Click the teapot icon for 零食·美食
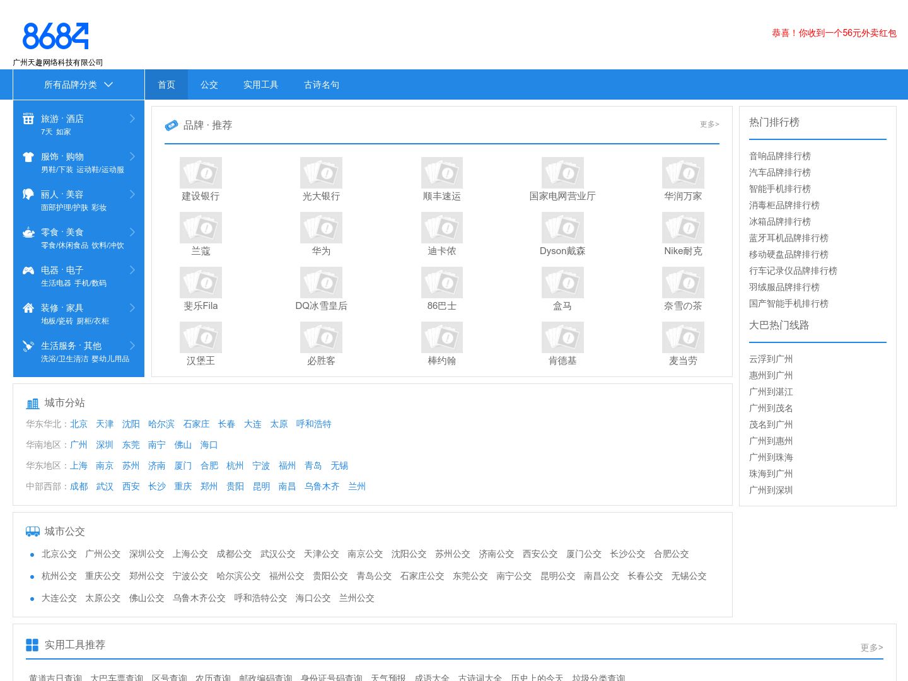 tap(28, 232)
